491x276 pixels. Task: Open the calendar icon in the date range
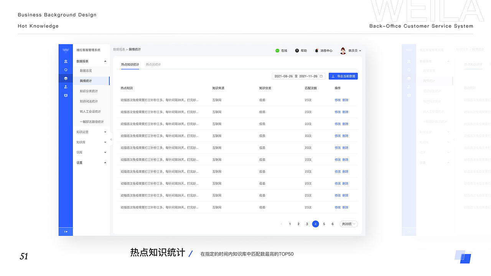point(321,76)
